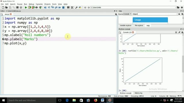Open the Source menu
This screenshot has width=184, height=103.
tap(20, 4)
